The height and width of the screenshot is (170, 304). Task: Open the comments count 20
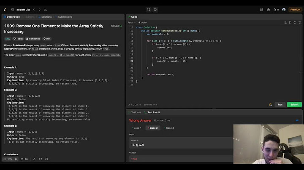click(x=24, y=159)
